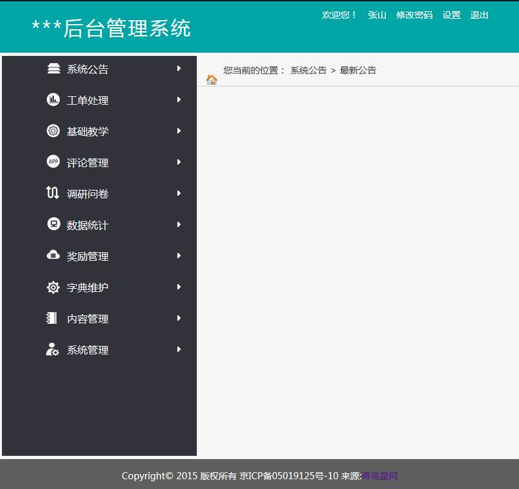Click the 最新公告 breadcrumb text
This screenshot has height=489, width=519.
(358, 70)
